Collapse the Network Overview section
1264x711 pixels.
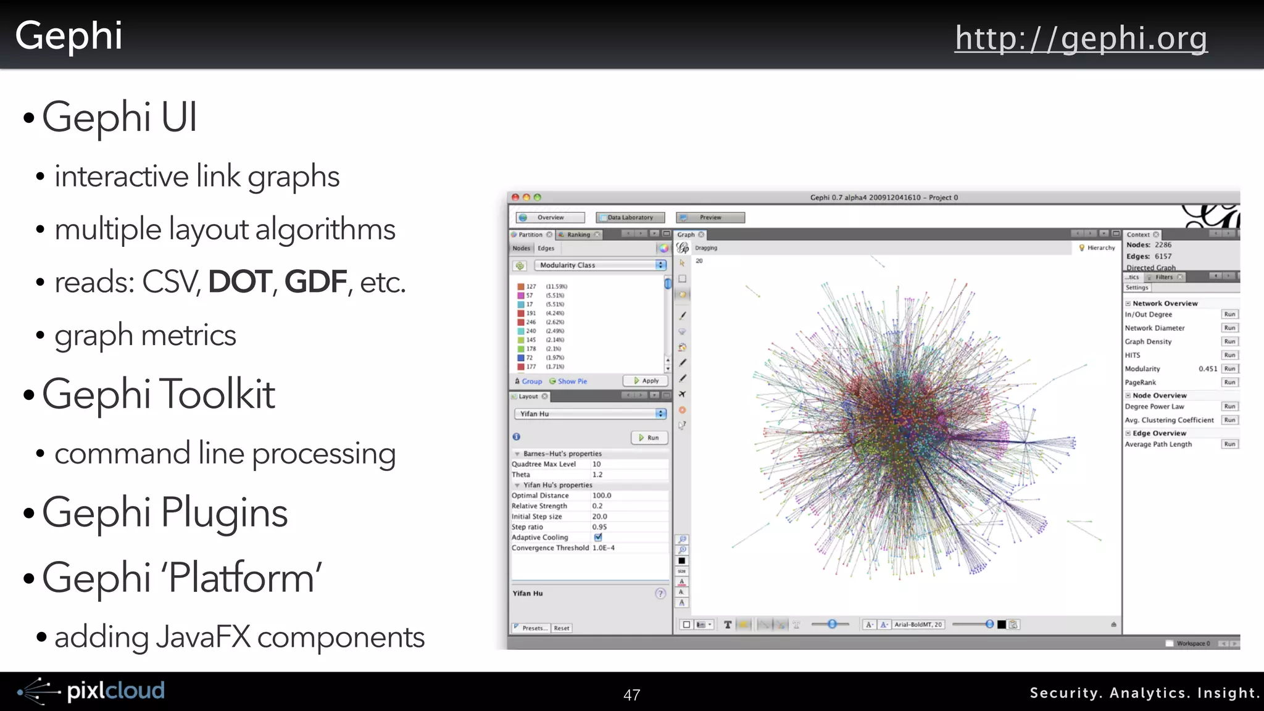pyautogui.click(x=1128, y=304)
